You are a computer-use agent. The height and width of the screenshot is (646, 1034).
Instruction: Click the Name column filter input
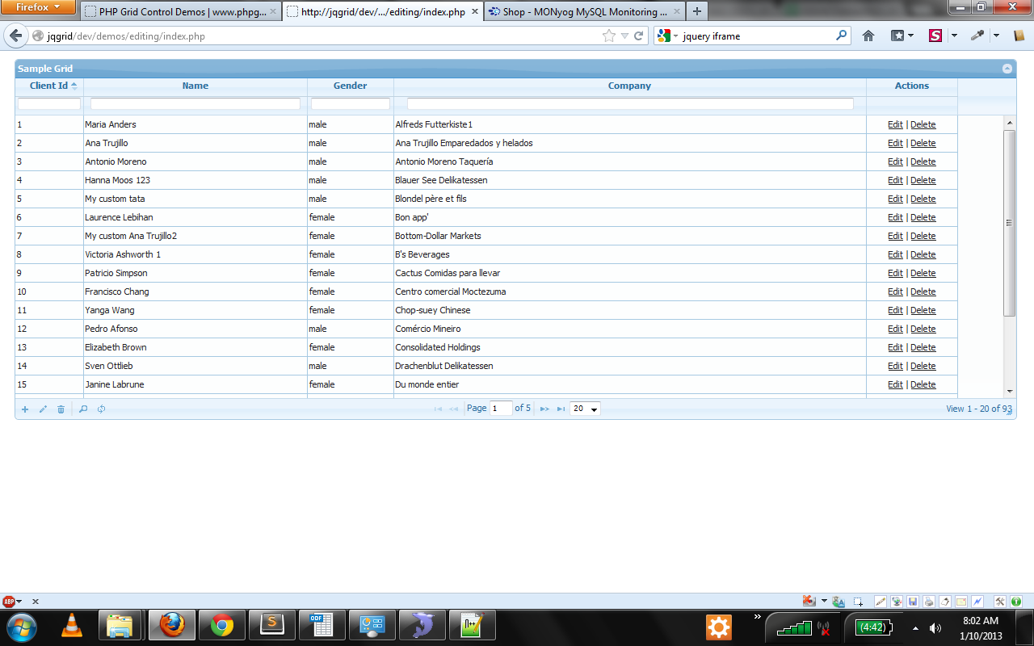click(x=195, y=104)
